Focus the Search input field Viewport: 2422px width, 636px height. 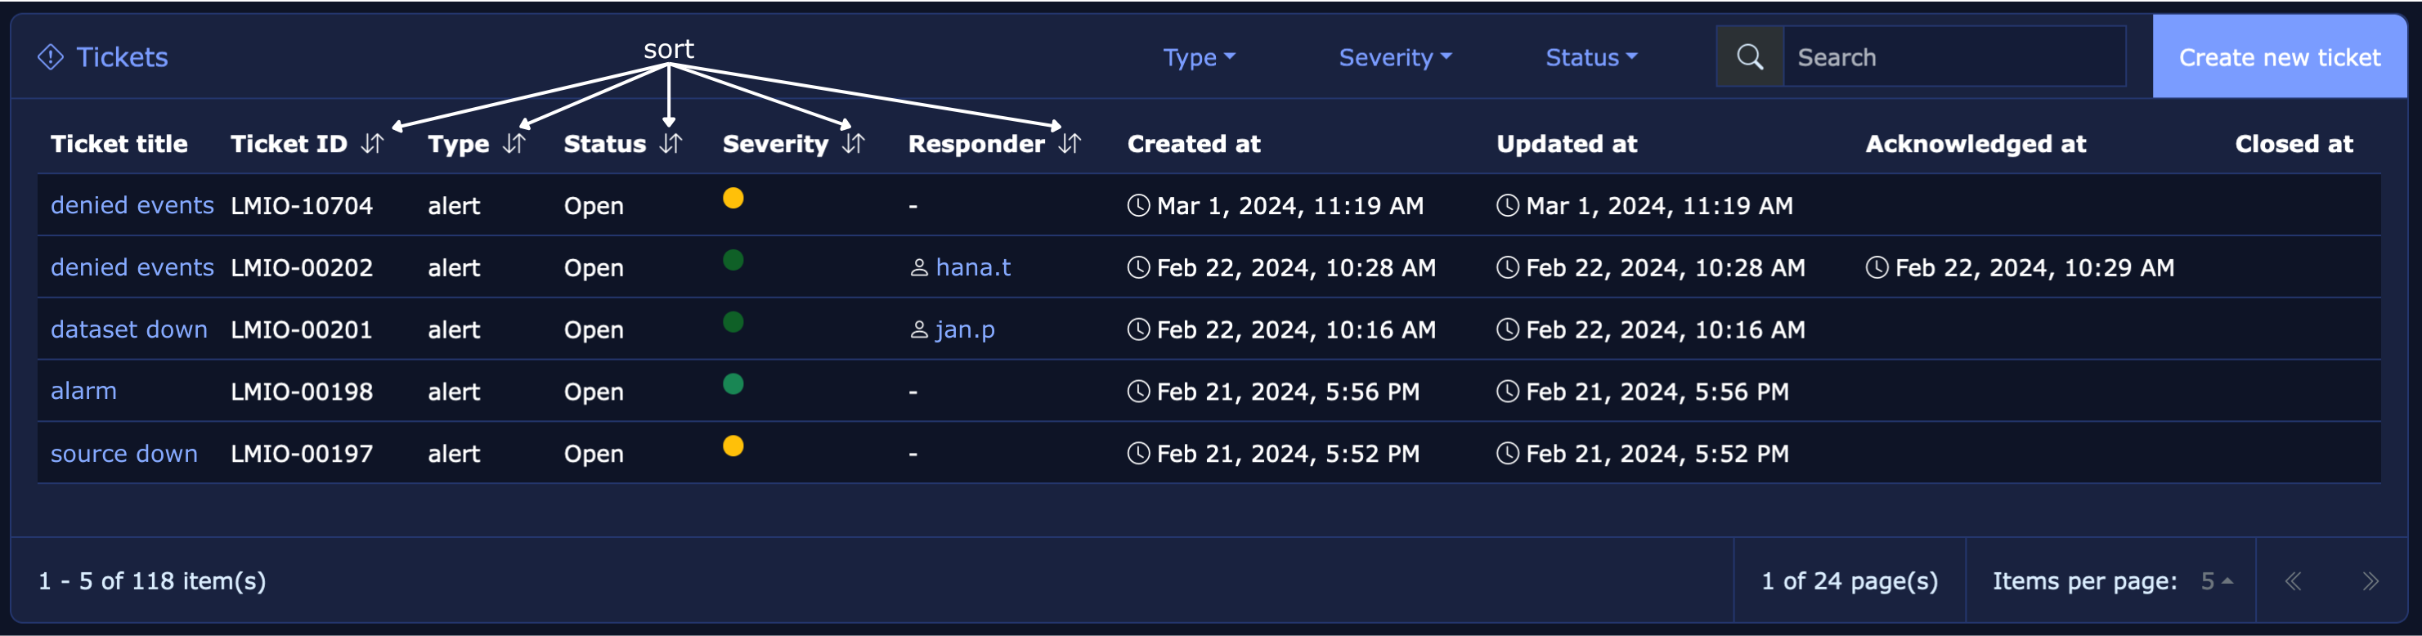pyautogui.click(x=1953, y=57)
